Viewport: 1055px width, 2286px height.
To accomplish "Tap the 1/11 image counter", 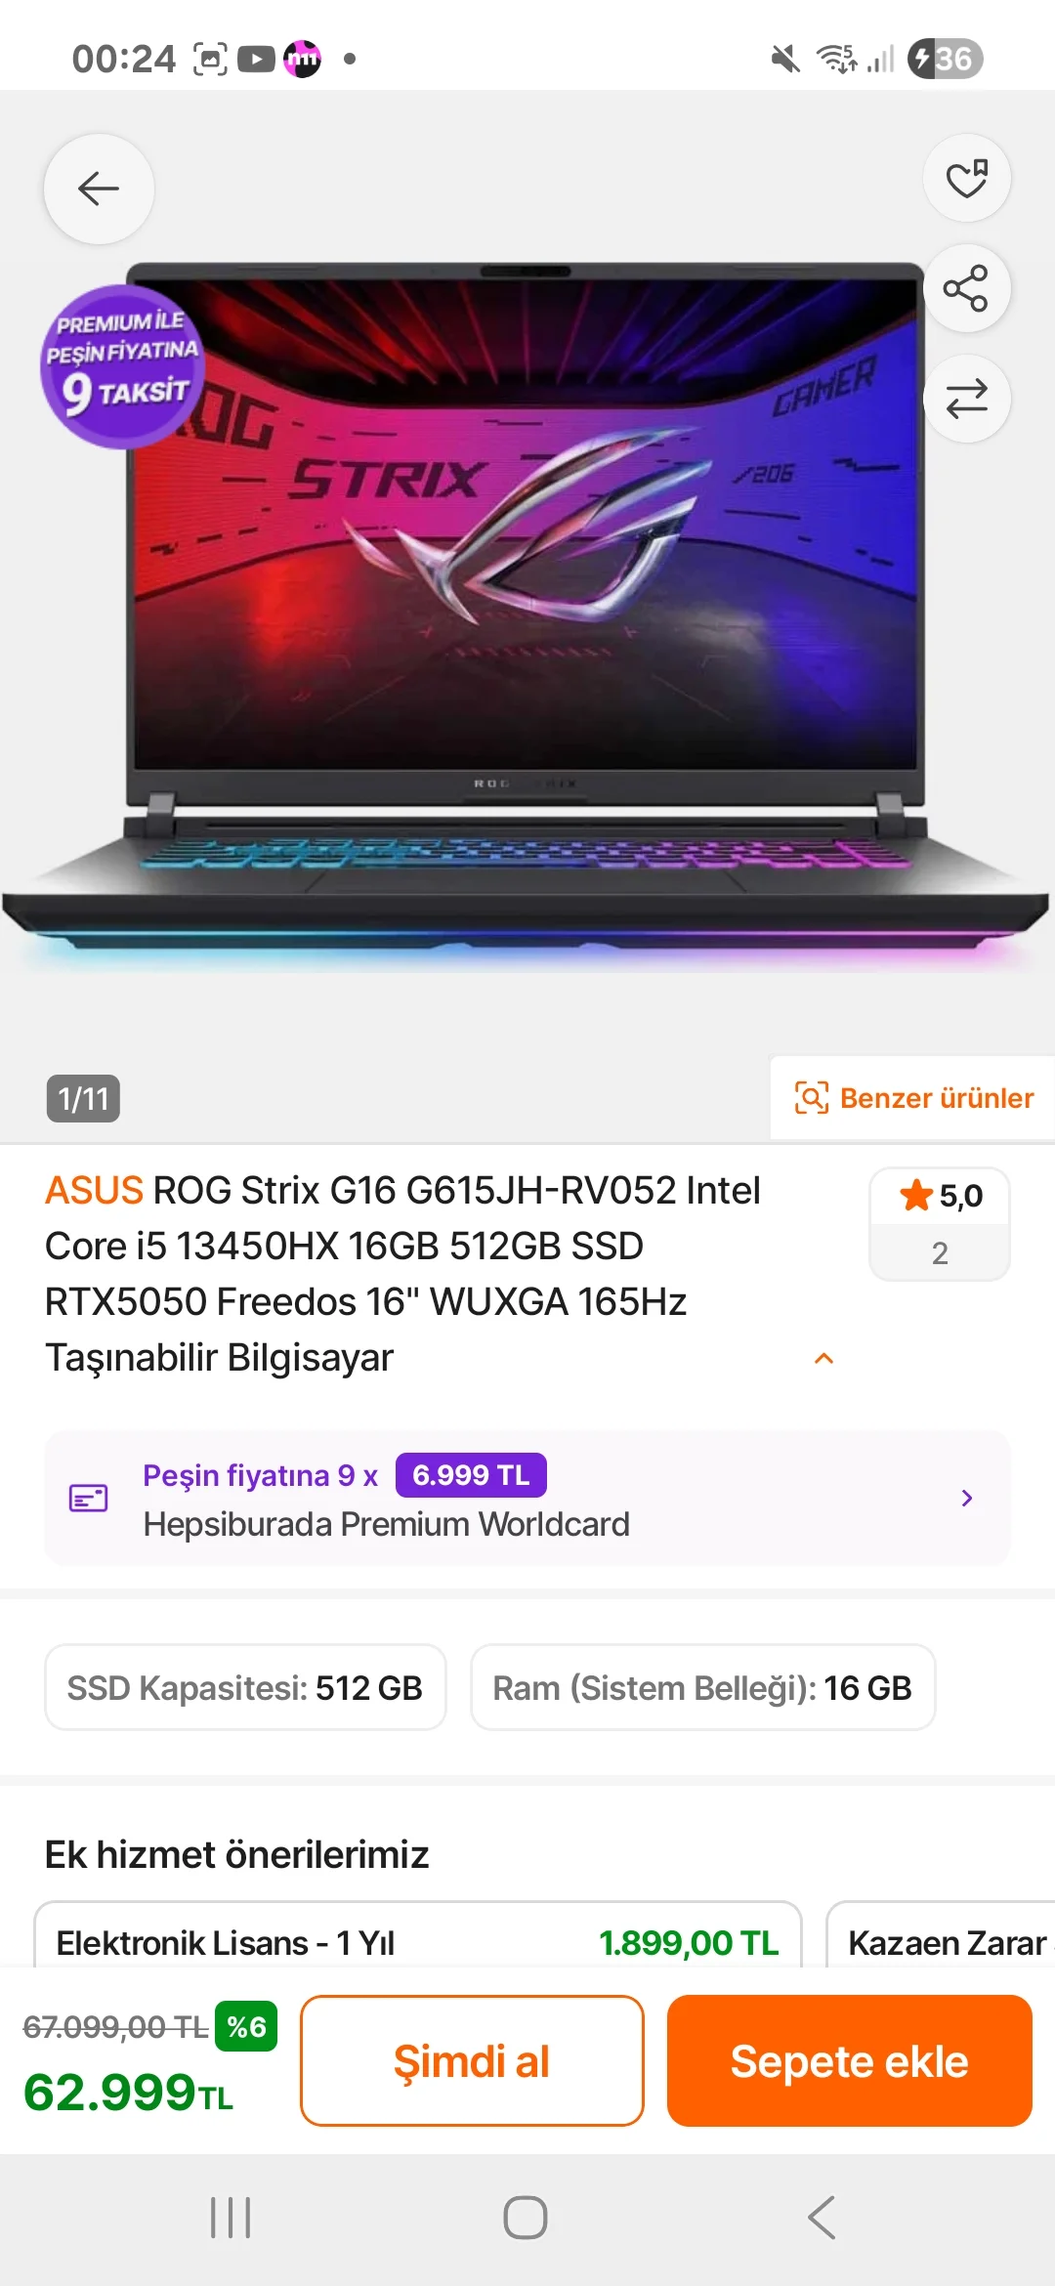I will coord(83,1099).
